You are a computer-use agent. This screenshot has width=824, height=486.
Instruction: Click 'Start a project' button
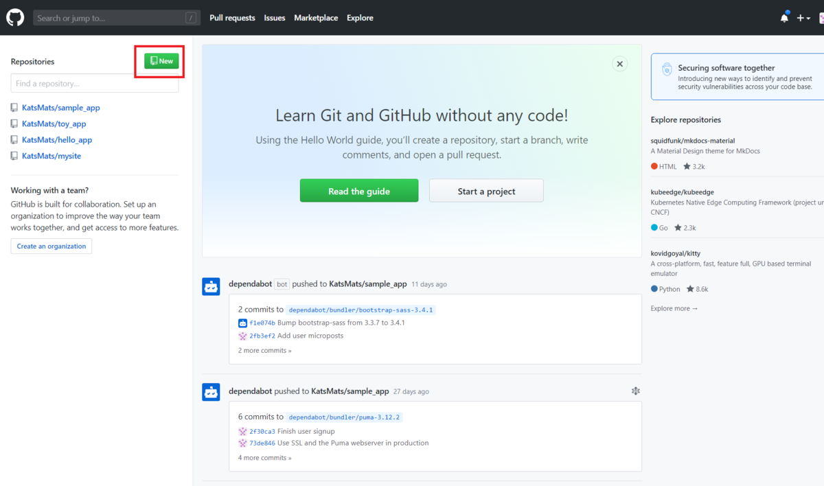coord(486,191)
